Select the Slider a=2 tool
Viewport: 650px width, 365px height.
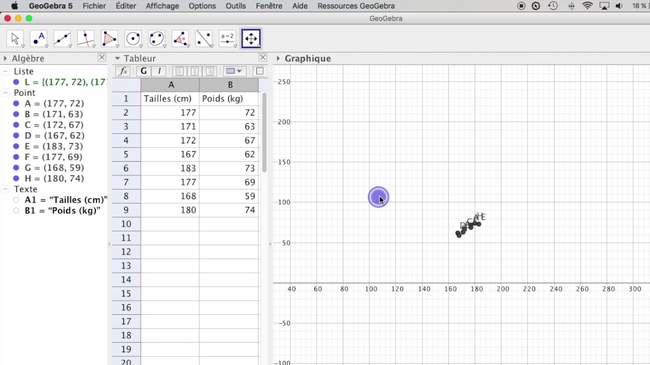tap(227, 39)
